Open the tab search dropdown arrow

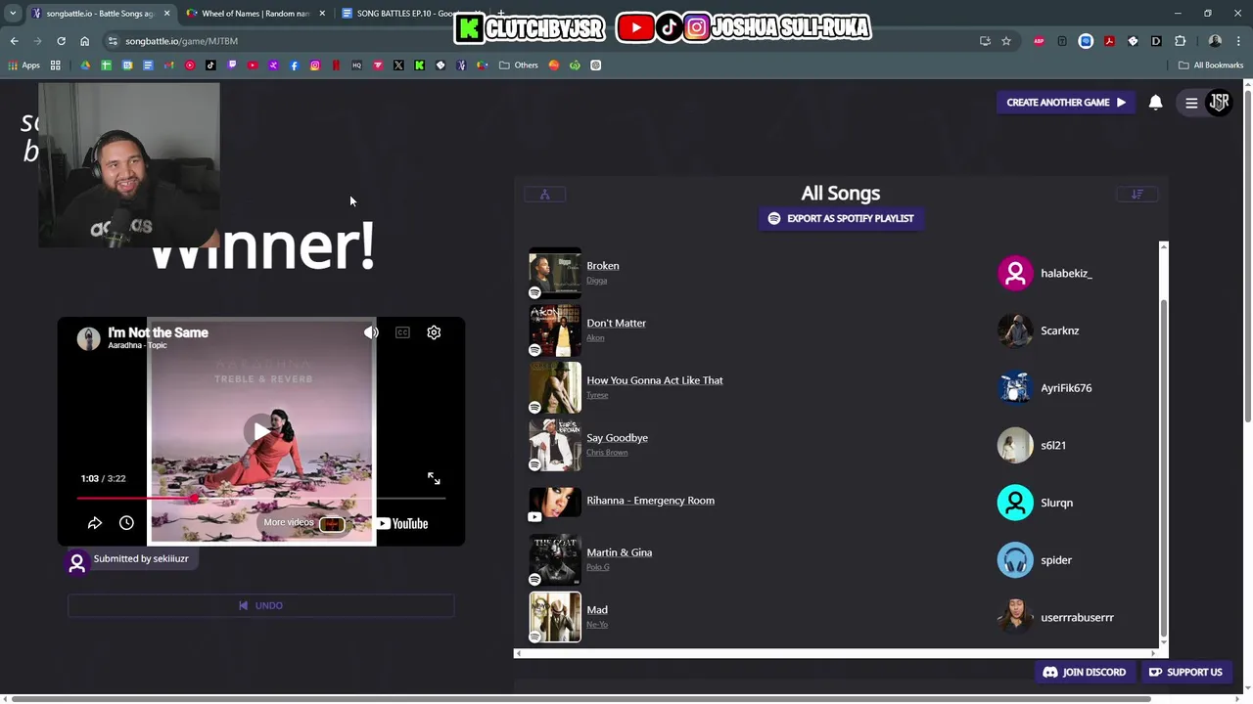12,14
